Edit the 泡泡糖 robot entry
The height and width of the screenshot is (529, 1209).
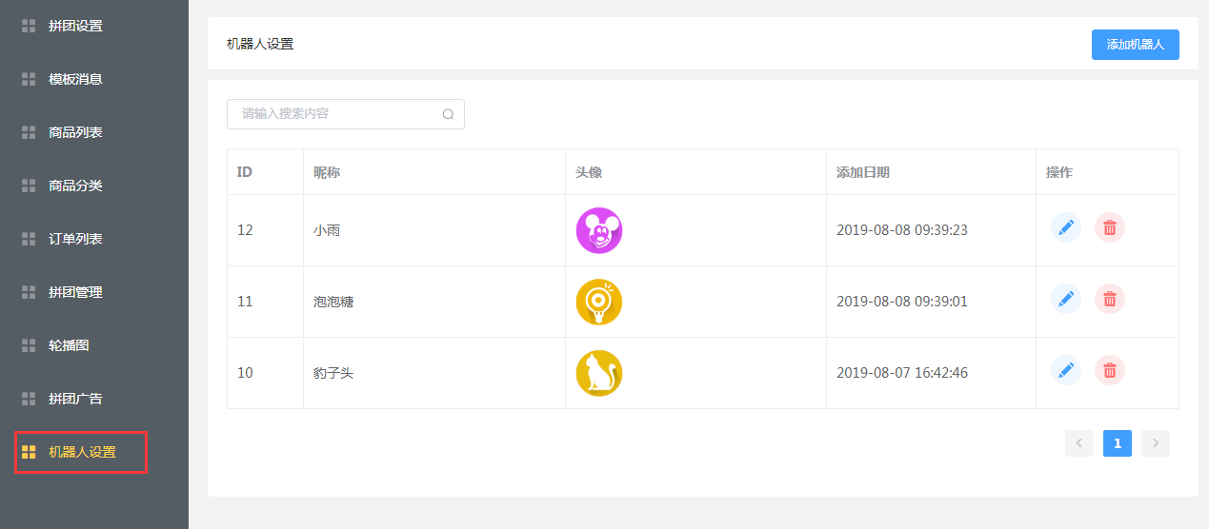pos(1066,299)
